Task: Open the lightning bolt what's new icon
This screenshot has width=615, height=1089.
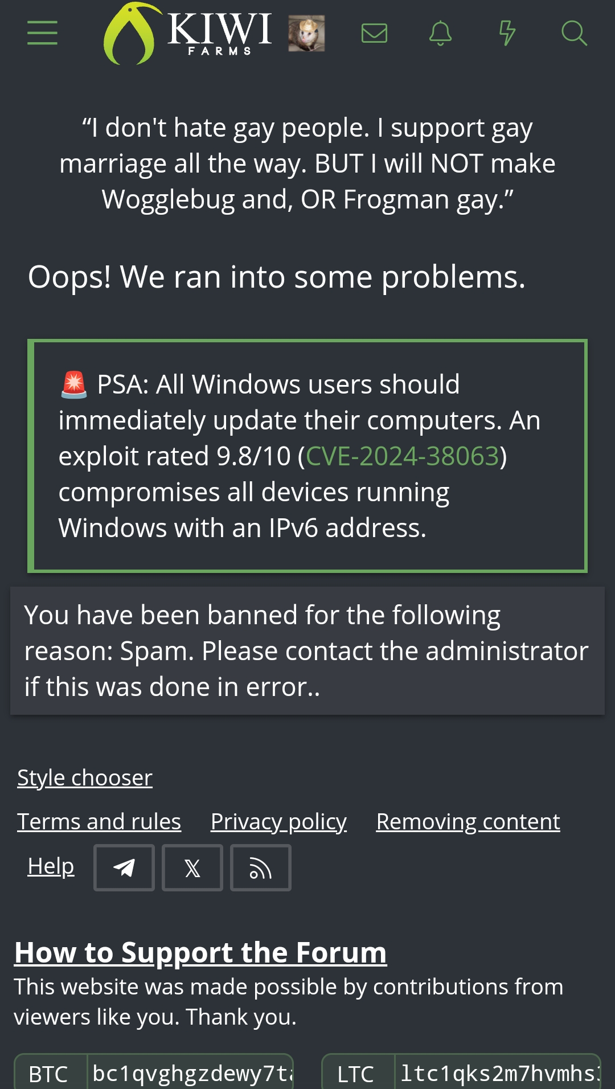Action: tap(507, 33)
